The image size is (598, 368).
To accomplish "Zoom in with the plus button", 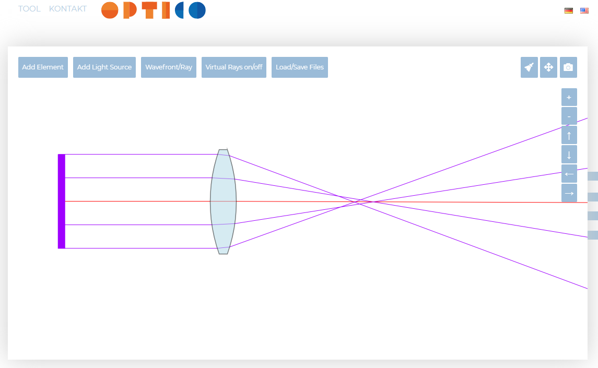I will click(569, 97).
